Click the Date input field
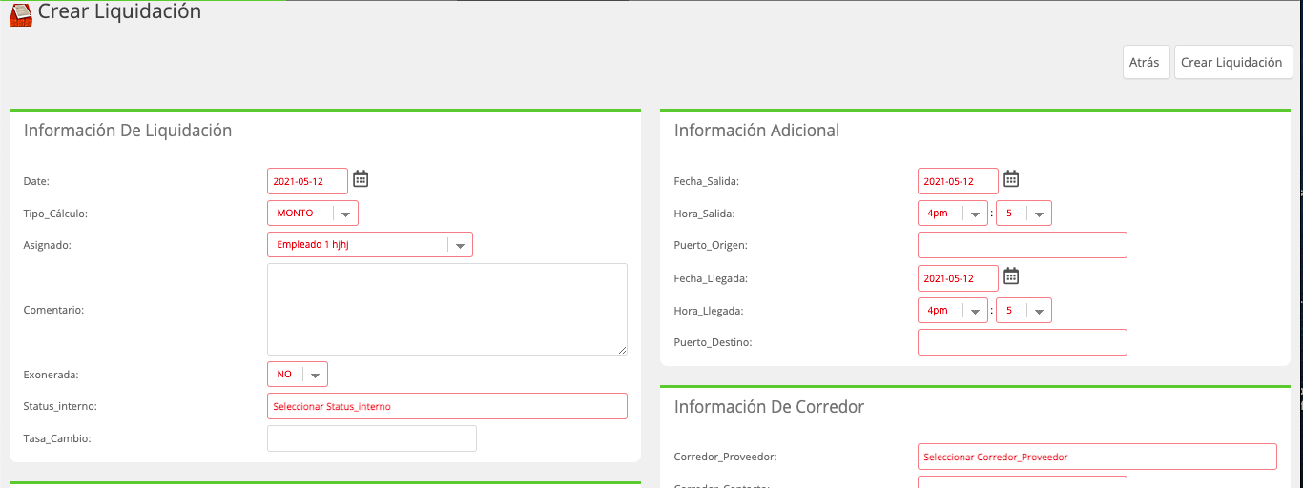 tap(307, 181)
